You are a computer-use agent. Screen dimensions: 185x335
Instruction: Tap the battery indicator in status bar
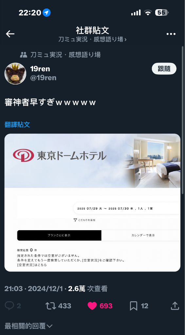[162, 12]
